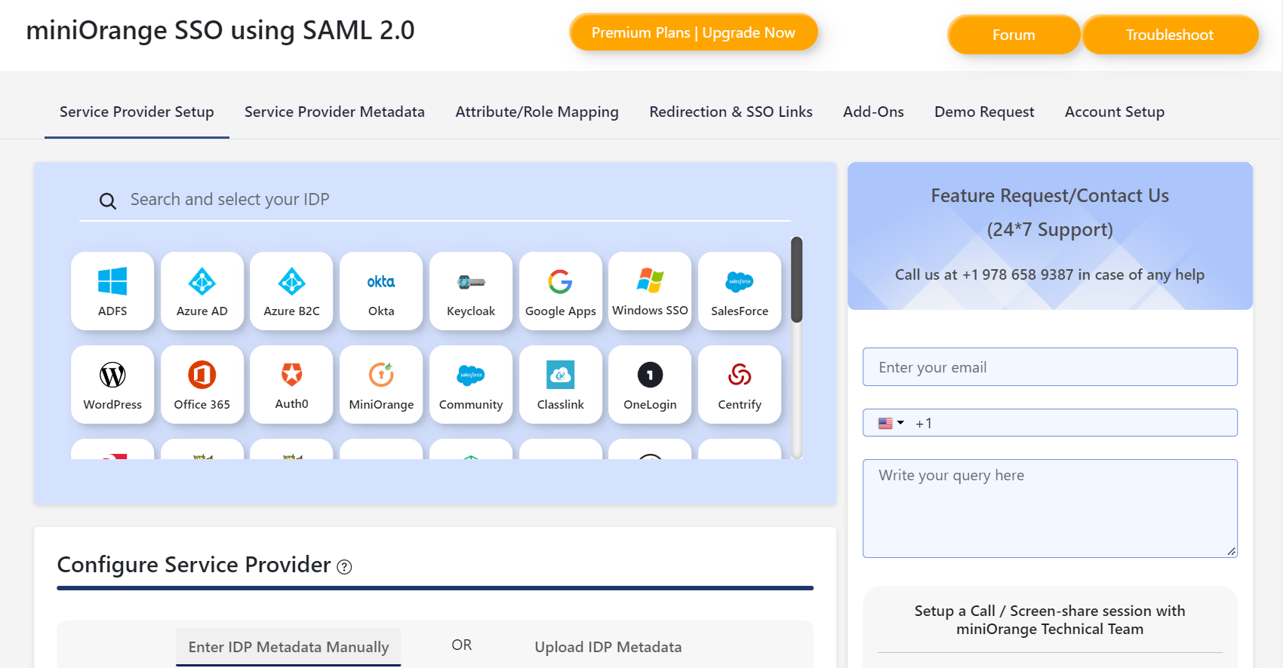Open the Configure Service Provider help icon

click(x=344, y=567)
